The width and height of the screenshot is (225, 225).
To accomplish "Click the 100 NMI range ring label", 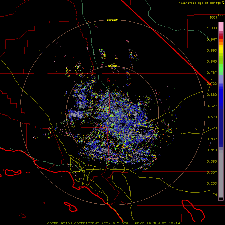I will pyautogui.click(x=112, y=20).
